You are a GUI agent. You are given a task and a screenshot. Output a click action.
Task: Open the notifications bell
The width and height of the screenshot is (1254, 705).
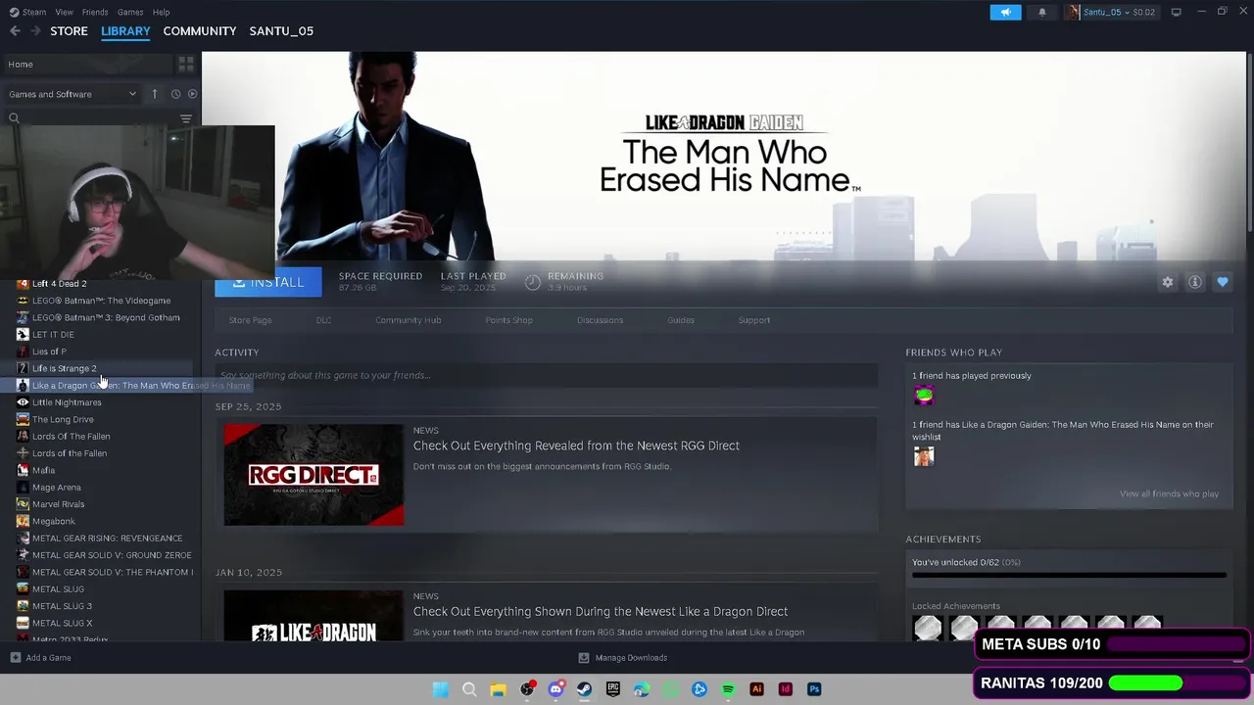tap(1041, 12)
